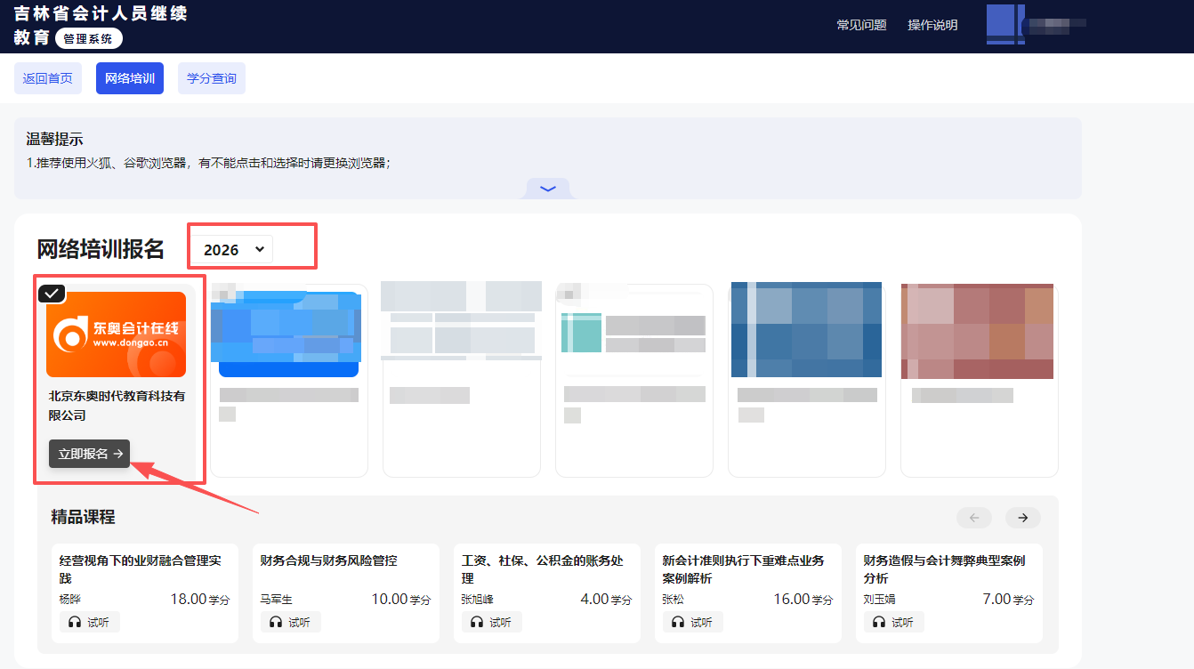The height and width of the screenshot is (669, 1194).
Task: Click the next arrow in 精品课程
Action: 1022,518
